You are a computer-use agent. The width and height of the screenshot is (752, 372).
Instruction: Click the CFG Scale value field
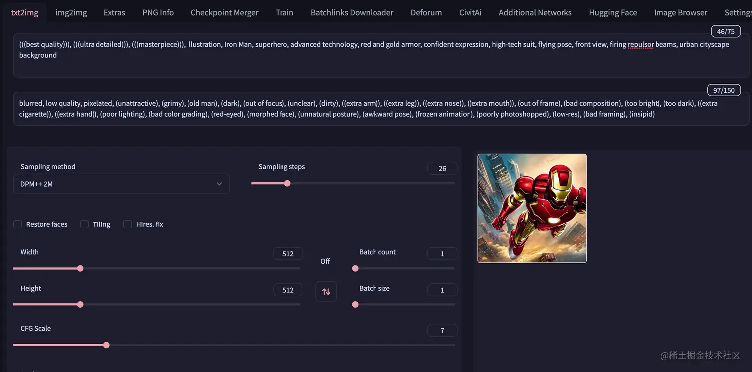point(442,330)
